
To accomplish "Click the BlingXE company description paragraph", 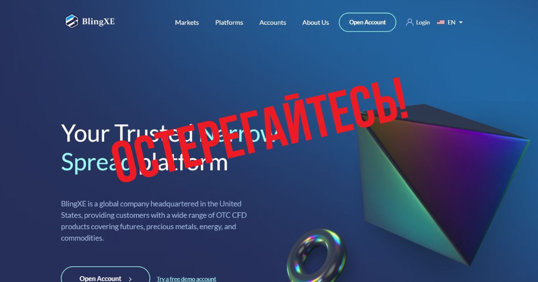I will [154, 221].
